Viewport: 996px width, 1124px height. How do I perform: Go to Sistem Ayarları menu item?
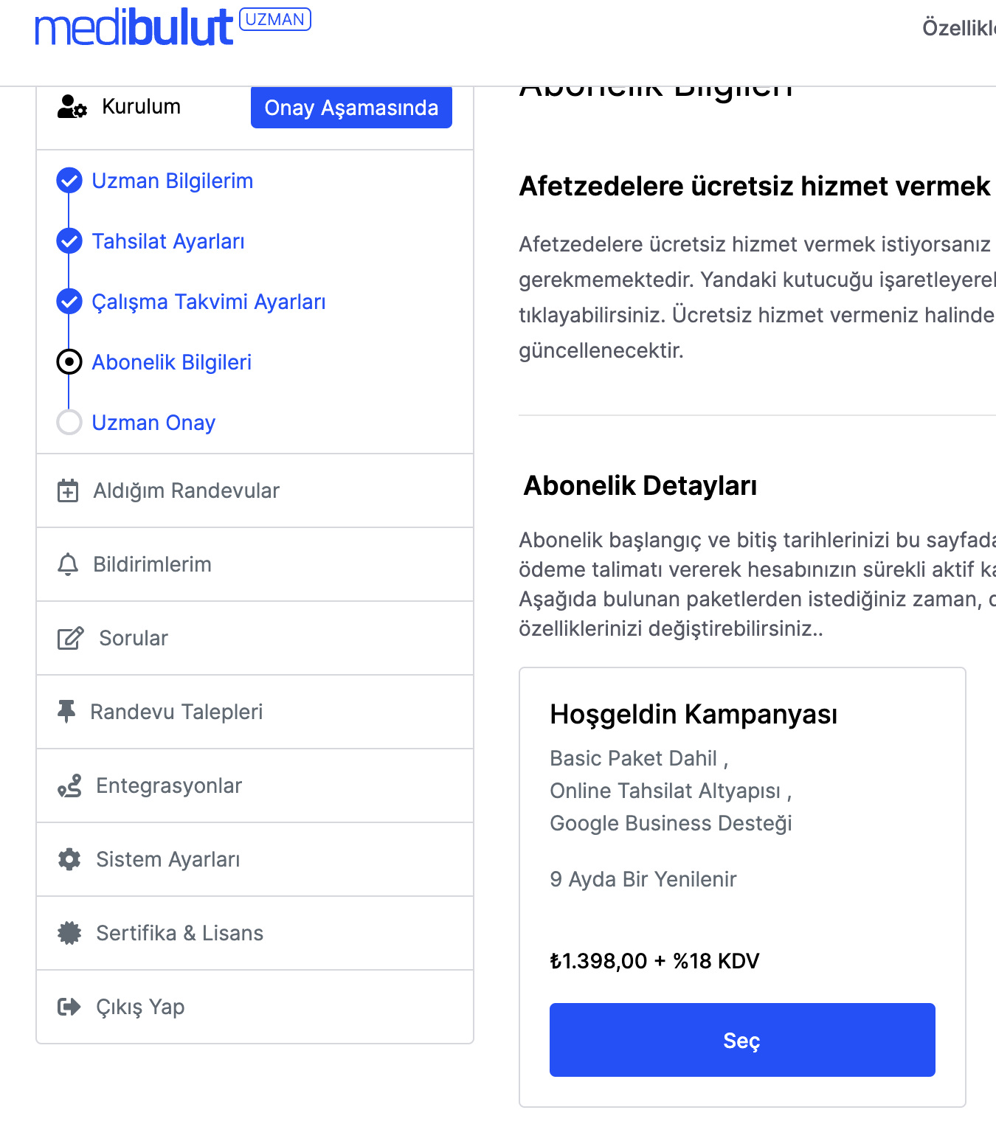[168, 859]
